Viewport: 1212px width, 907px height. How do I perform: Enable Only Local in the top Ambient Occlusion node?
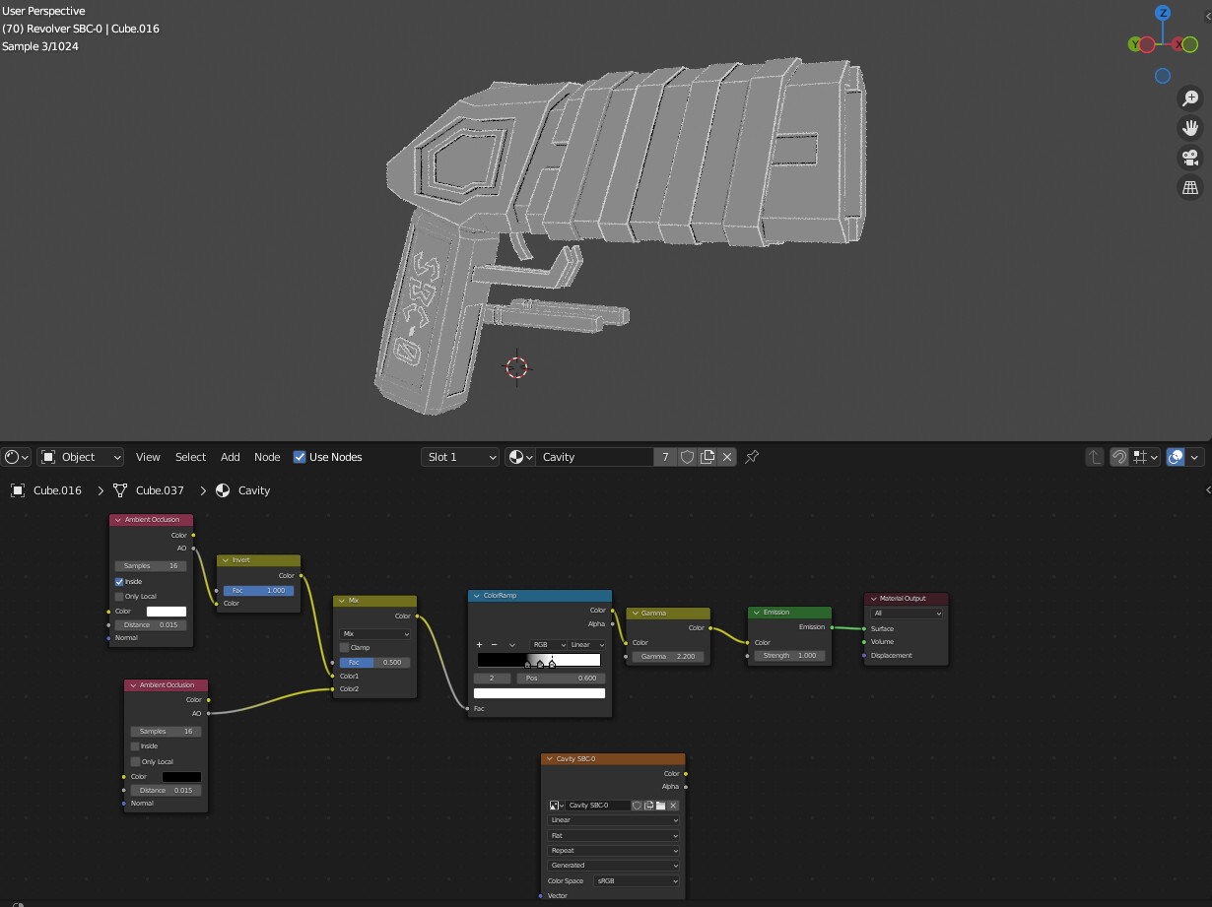(x=119, y=597)
